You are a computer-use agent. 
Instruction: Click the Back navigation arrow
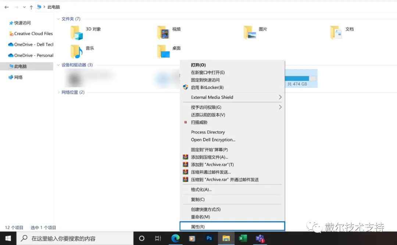(6, 7)
